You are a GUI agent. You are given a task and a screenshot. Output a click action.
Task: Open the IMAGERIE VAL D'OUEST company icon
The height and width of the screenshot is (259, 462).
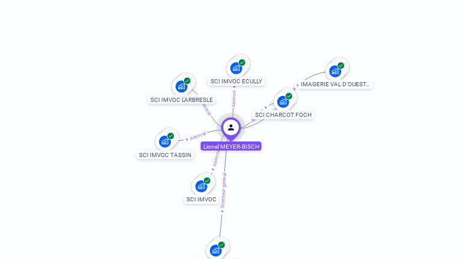click(335, 71)
